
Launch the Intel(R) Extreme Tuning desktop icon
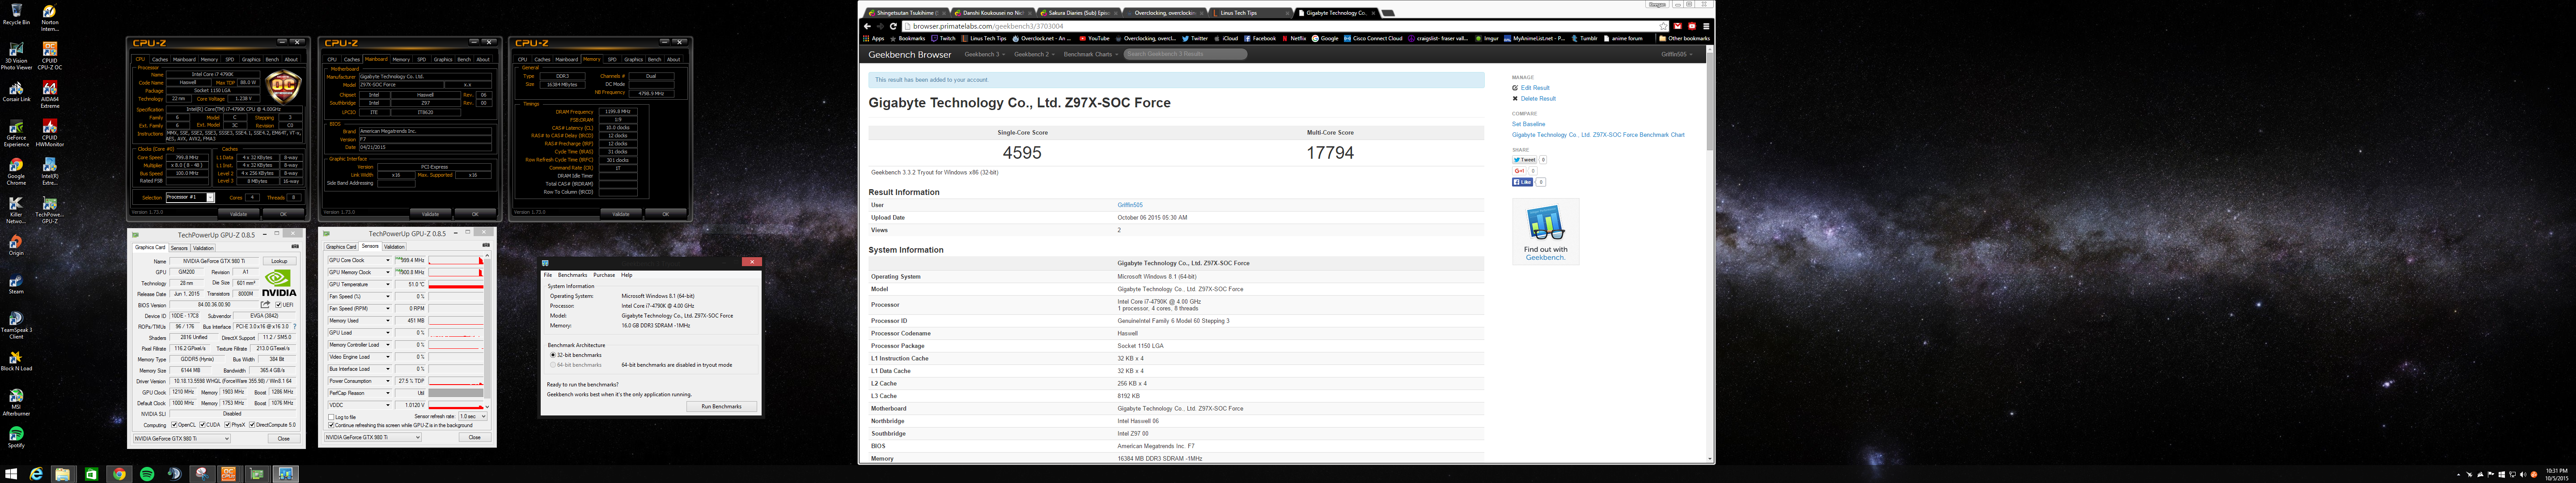(x=49, y=173)
